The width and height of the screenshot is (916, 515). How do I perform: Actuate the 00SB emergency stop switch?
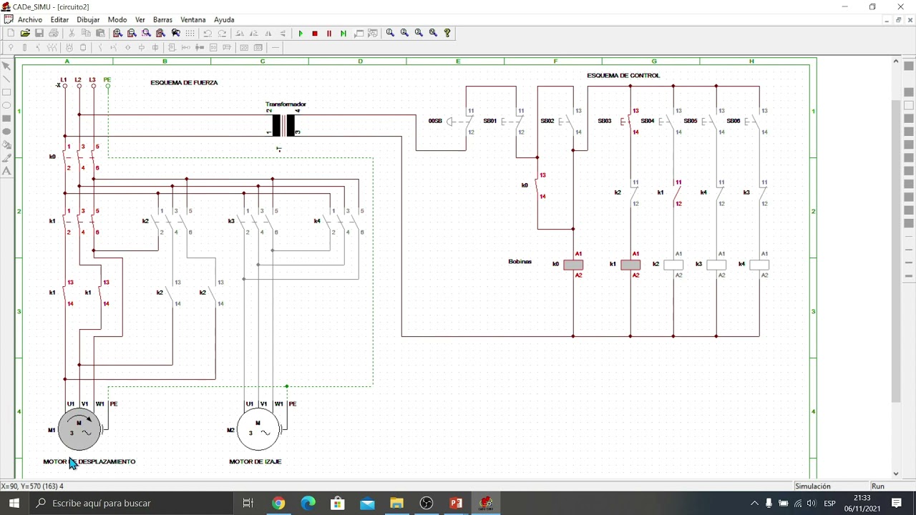[x=460, y=122]
